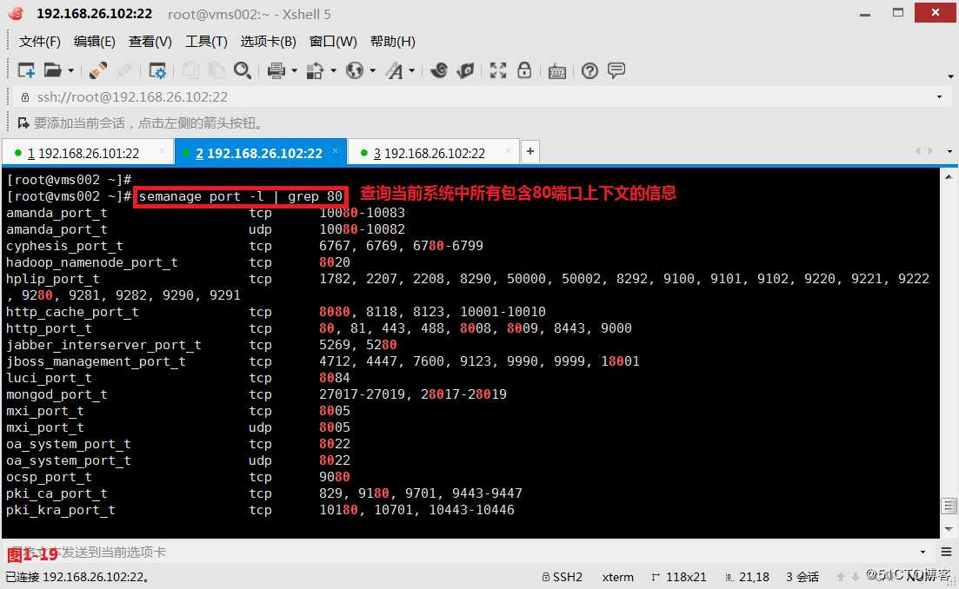
Task: Toggle the Full screen icon
Action: tap(498, 71)
